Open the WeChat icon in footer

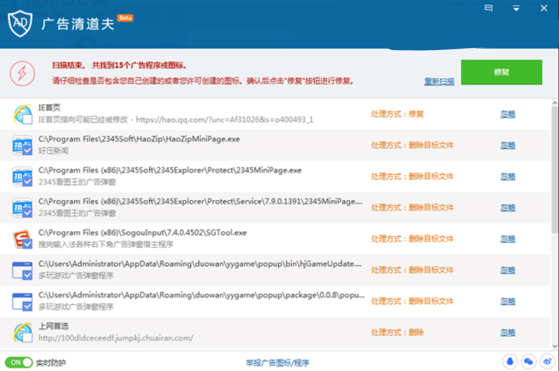tap(529, 362)
